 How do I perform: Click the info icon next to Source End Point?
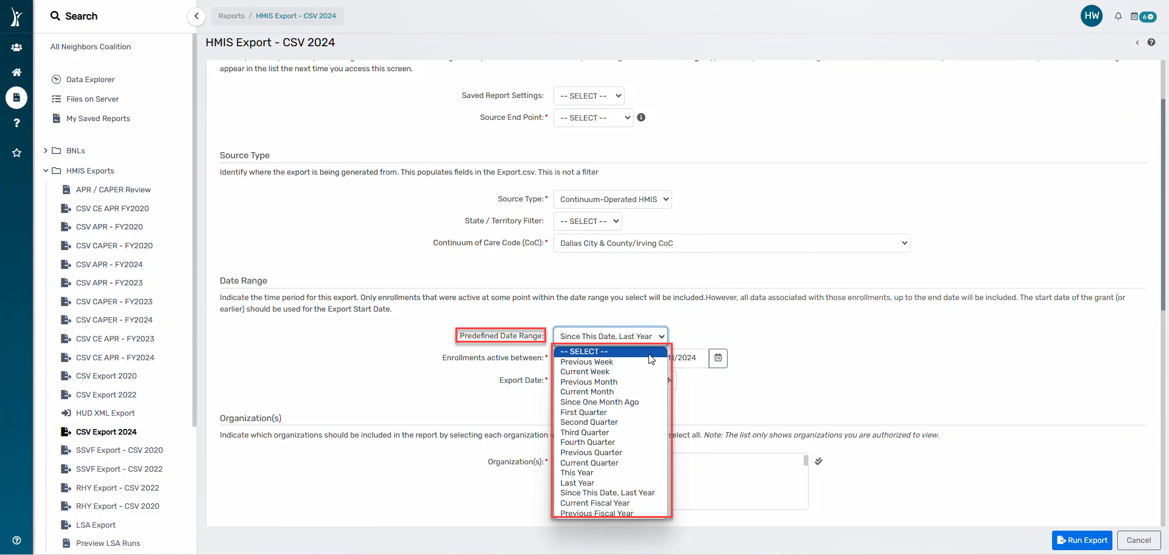pyautogui.click(x=641, y=117)
